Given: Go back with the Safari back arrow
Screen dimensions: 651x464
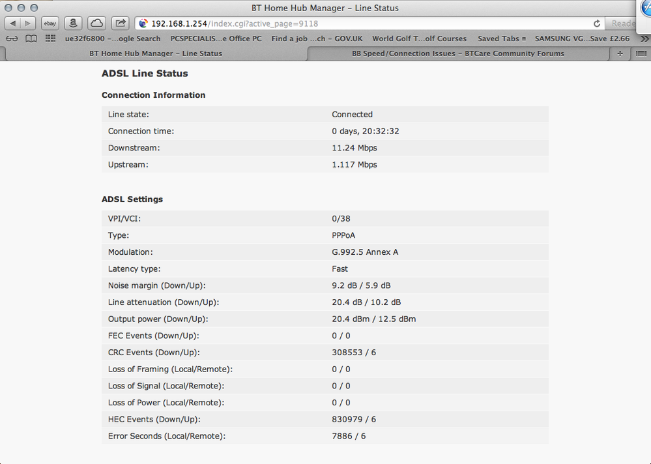Looking at the screenshot, I should pos(13,23).
